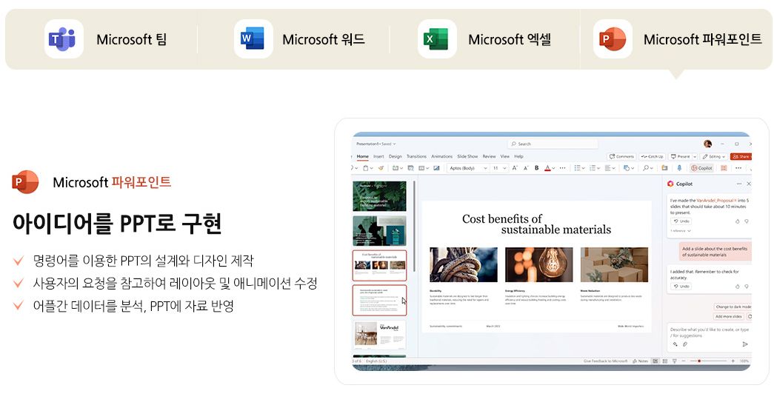This screenshot has width=774, height=408.
Task: Select the Microsoft 파워포인트 tab
Action: pyautogui.click(x=677, y=39)
